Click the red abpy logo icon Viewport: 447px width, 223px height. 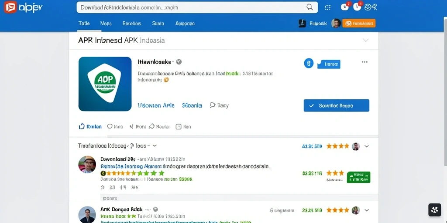10,7
